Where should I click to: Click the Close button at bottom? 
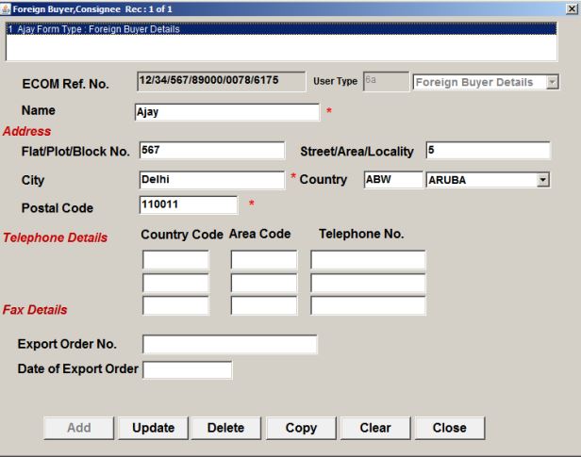tap(450, 428)
